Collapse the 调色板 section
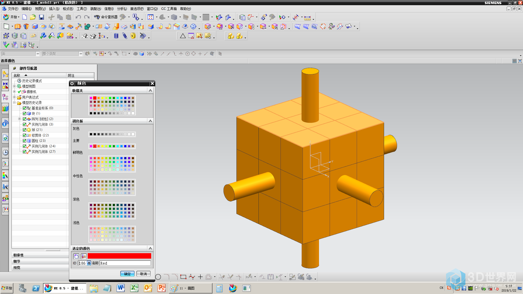The height and width of the screenshot is (294, 523). 150,121
